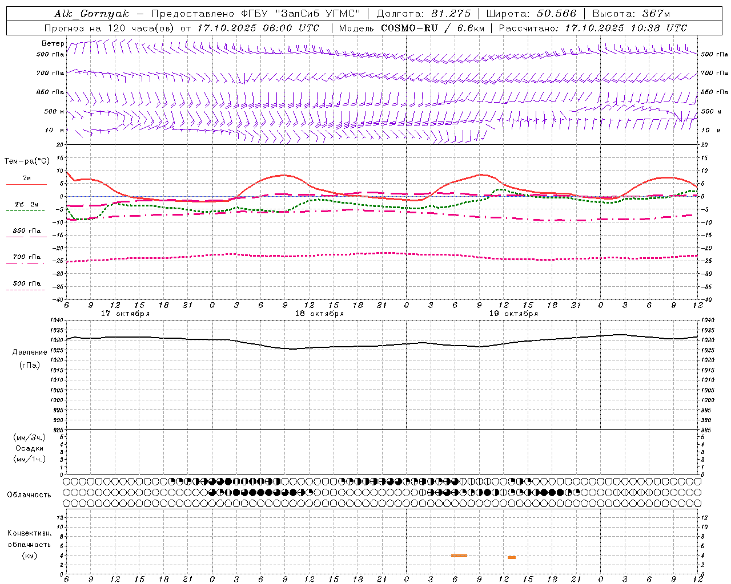Click the model name COSMO-RU / 6.6км
This screenshot has height=584, width=731.
click(432, 28)
